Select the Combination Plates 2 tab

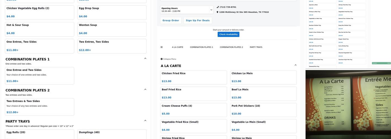231,47
